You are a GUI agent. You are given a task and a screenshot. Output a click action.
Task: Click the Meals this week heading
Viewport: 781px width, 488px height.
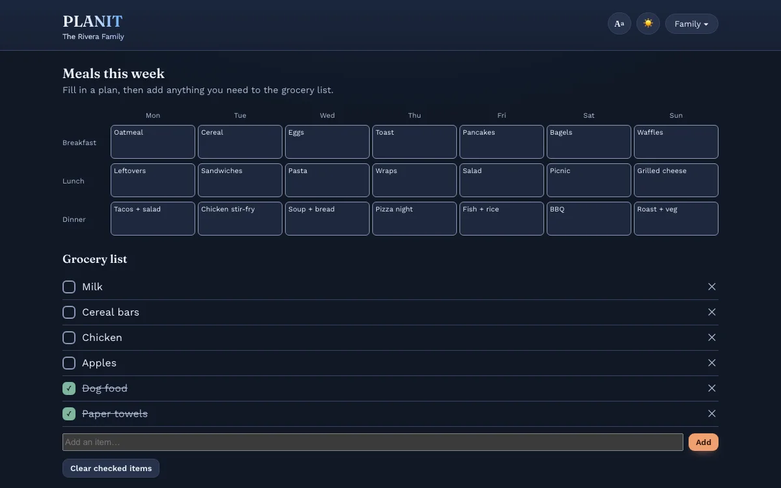click(x=114, y=74)
